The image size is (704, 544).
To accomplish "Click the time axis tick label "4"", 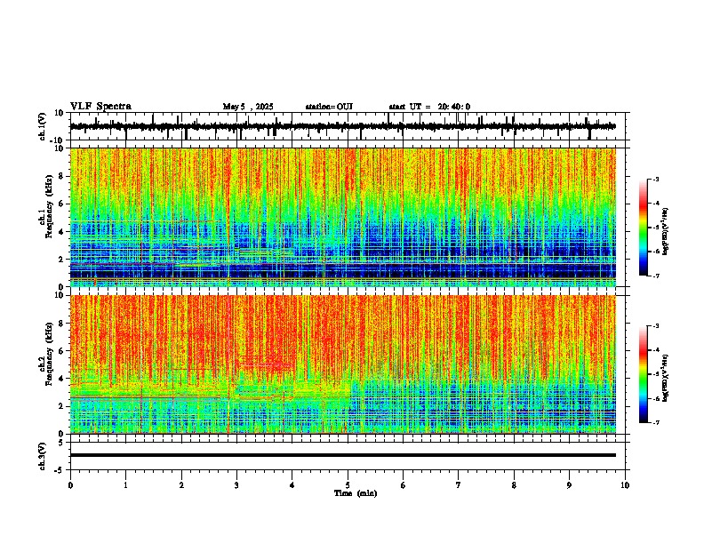I will 292,485.
